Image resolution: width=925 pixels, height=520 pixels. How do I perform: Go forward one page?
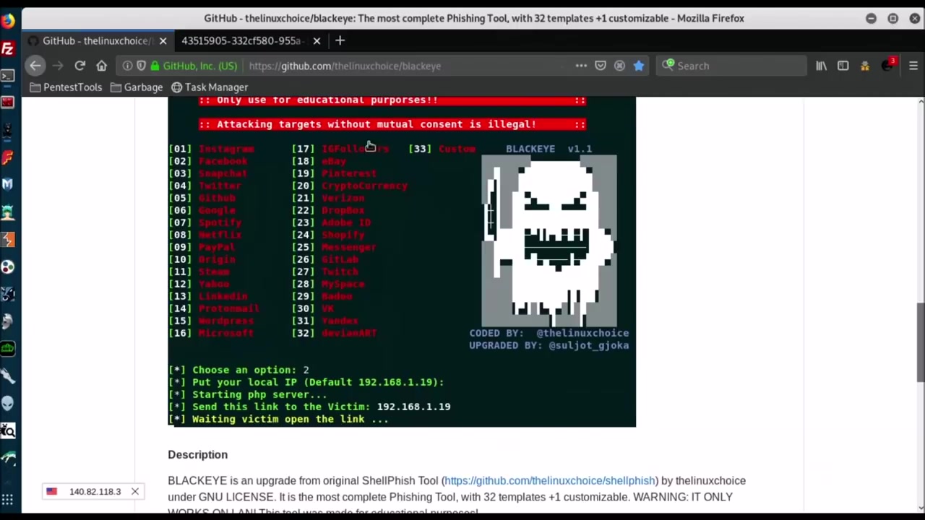pyautogui.click(x=58, y=66)
